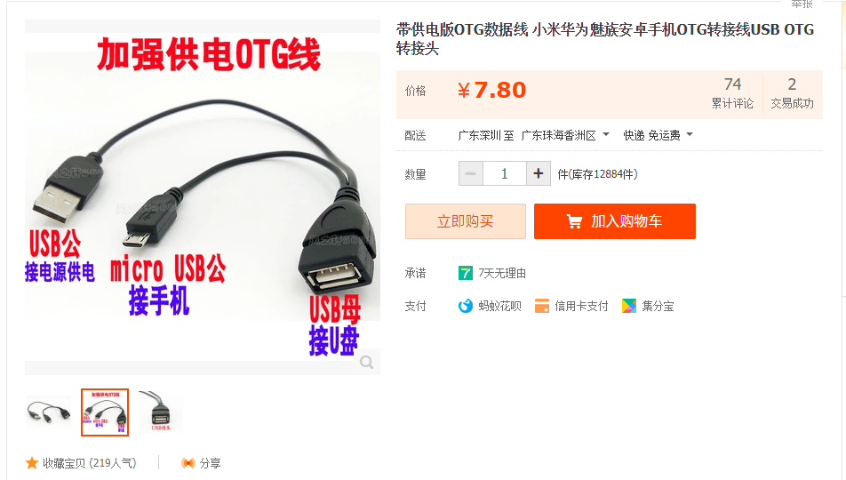Viewport: 846px width, 480px height.
Task: Click the orange share icon
Action: (188, 463)
